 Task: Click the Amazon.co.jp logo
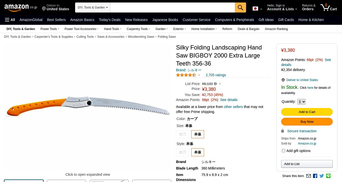[21, 7]
